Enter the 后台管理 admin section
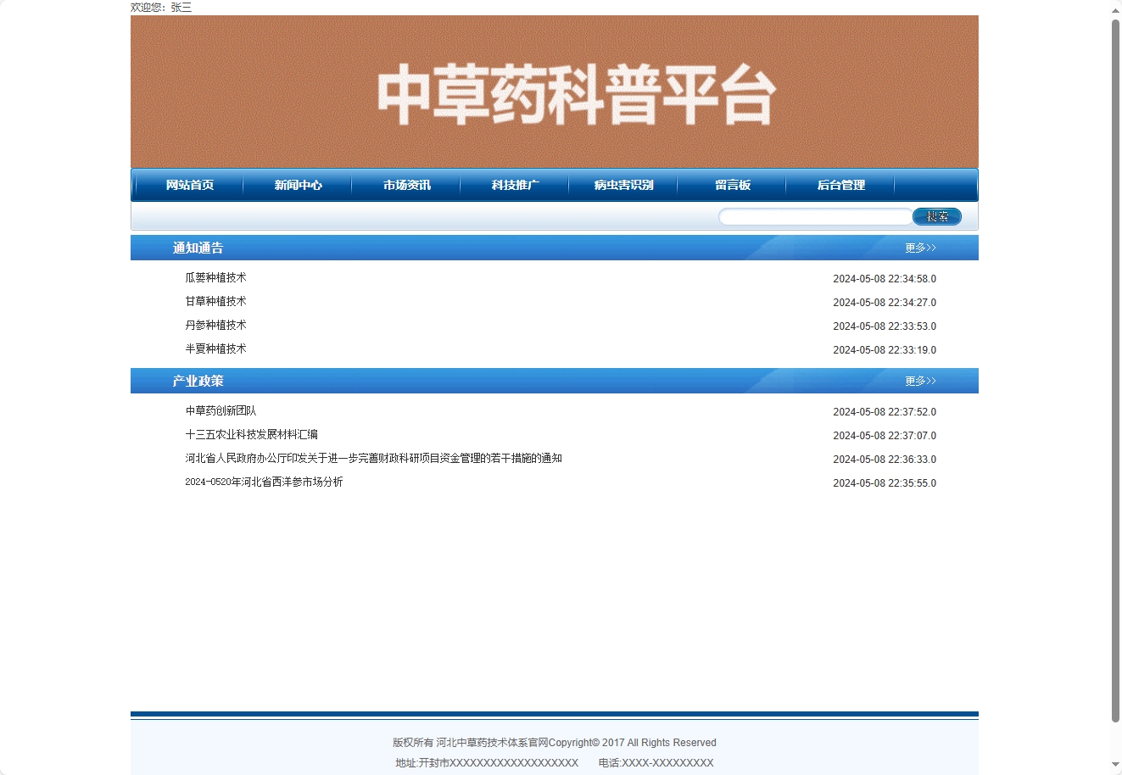 coord(840,185)
